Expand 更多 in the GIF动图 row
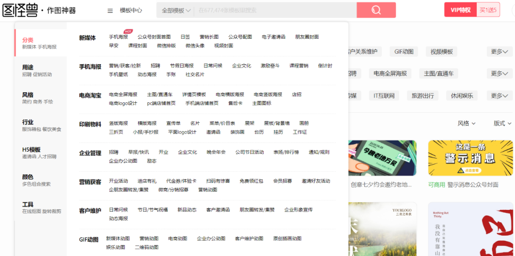The image size is (515, 256). click(x=500, y=52)
